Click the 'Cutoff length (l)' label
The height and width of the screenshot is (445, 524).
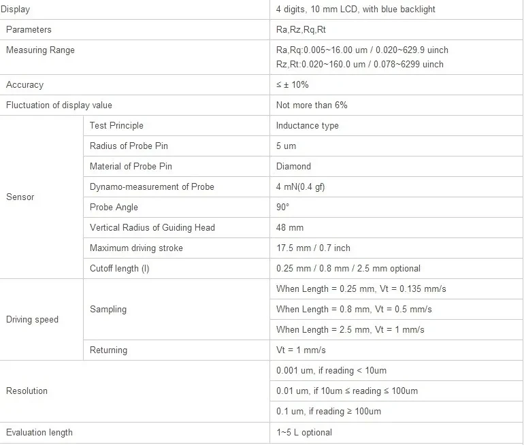click(119, 269)
